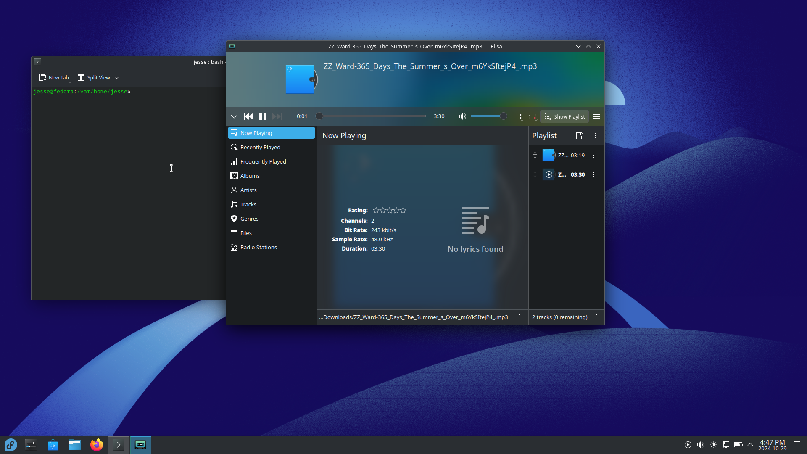This screenshot has width=807, height=454.
Task: Open tracks remaining footer options menu
Action: (x=596, y=317)
